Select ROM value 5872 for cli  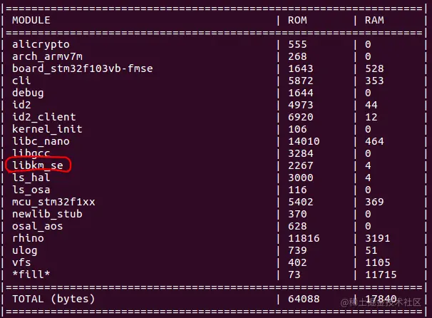click(301, 81)
